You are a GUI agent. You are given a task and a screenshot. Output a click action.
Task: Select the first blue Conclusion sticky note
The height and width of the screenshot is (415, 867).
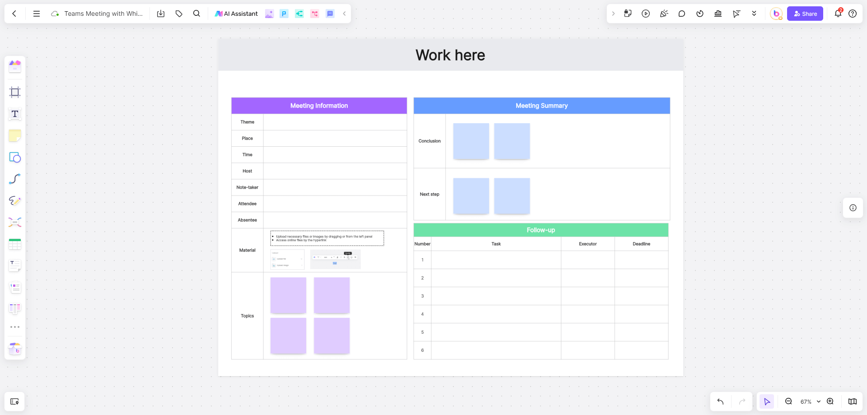471,141
